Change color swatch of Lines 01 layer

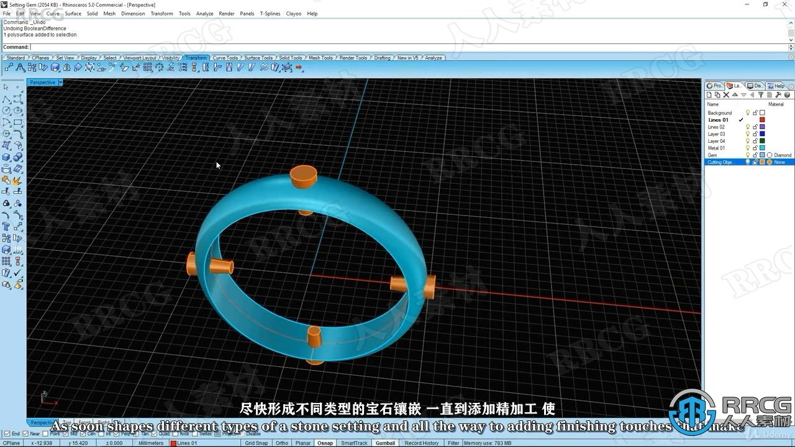762,120
